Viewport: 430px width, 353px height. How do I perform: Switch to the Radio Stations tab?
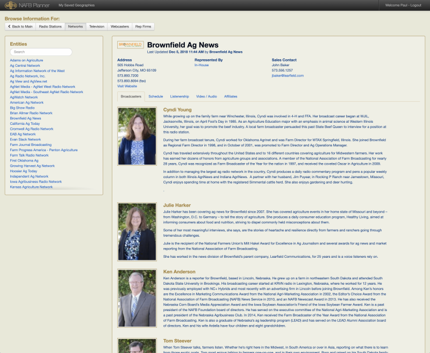click(50, 26)
